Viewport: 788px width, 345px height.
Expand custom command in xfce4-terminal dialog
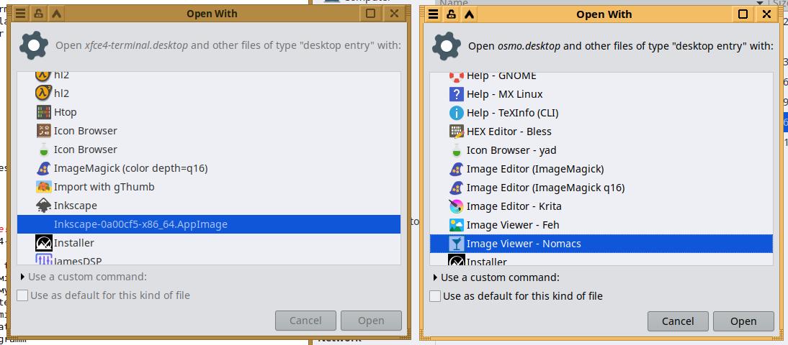click(22, 277)
